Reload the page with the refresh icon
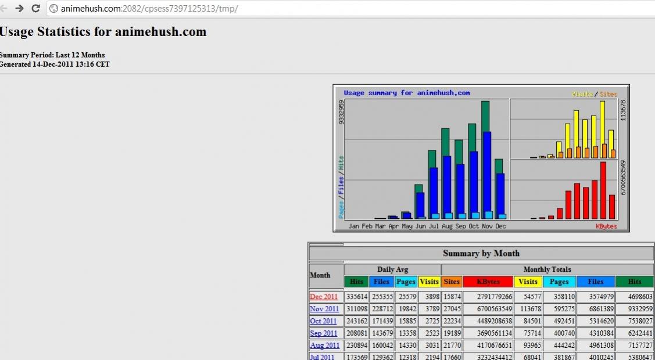This screenshot has height=360, width=655. tap(36, 8)
